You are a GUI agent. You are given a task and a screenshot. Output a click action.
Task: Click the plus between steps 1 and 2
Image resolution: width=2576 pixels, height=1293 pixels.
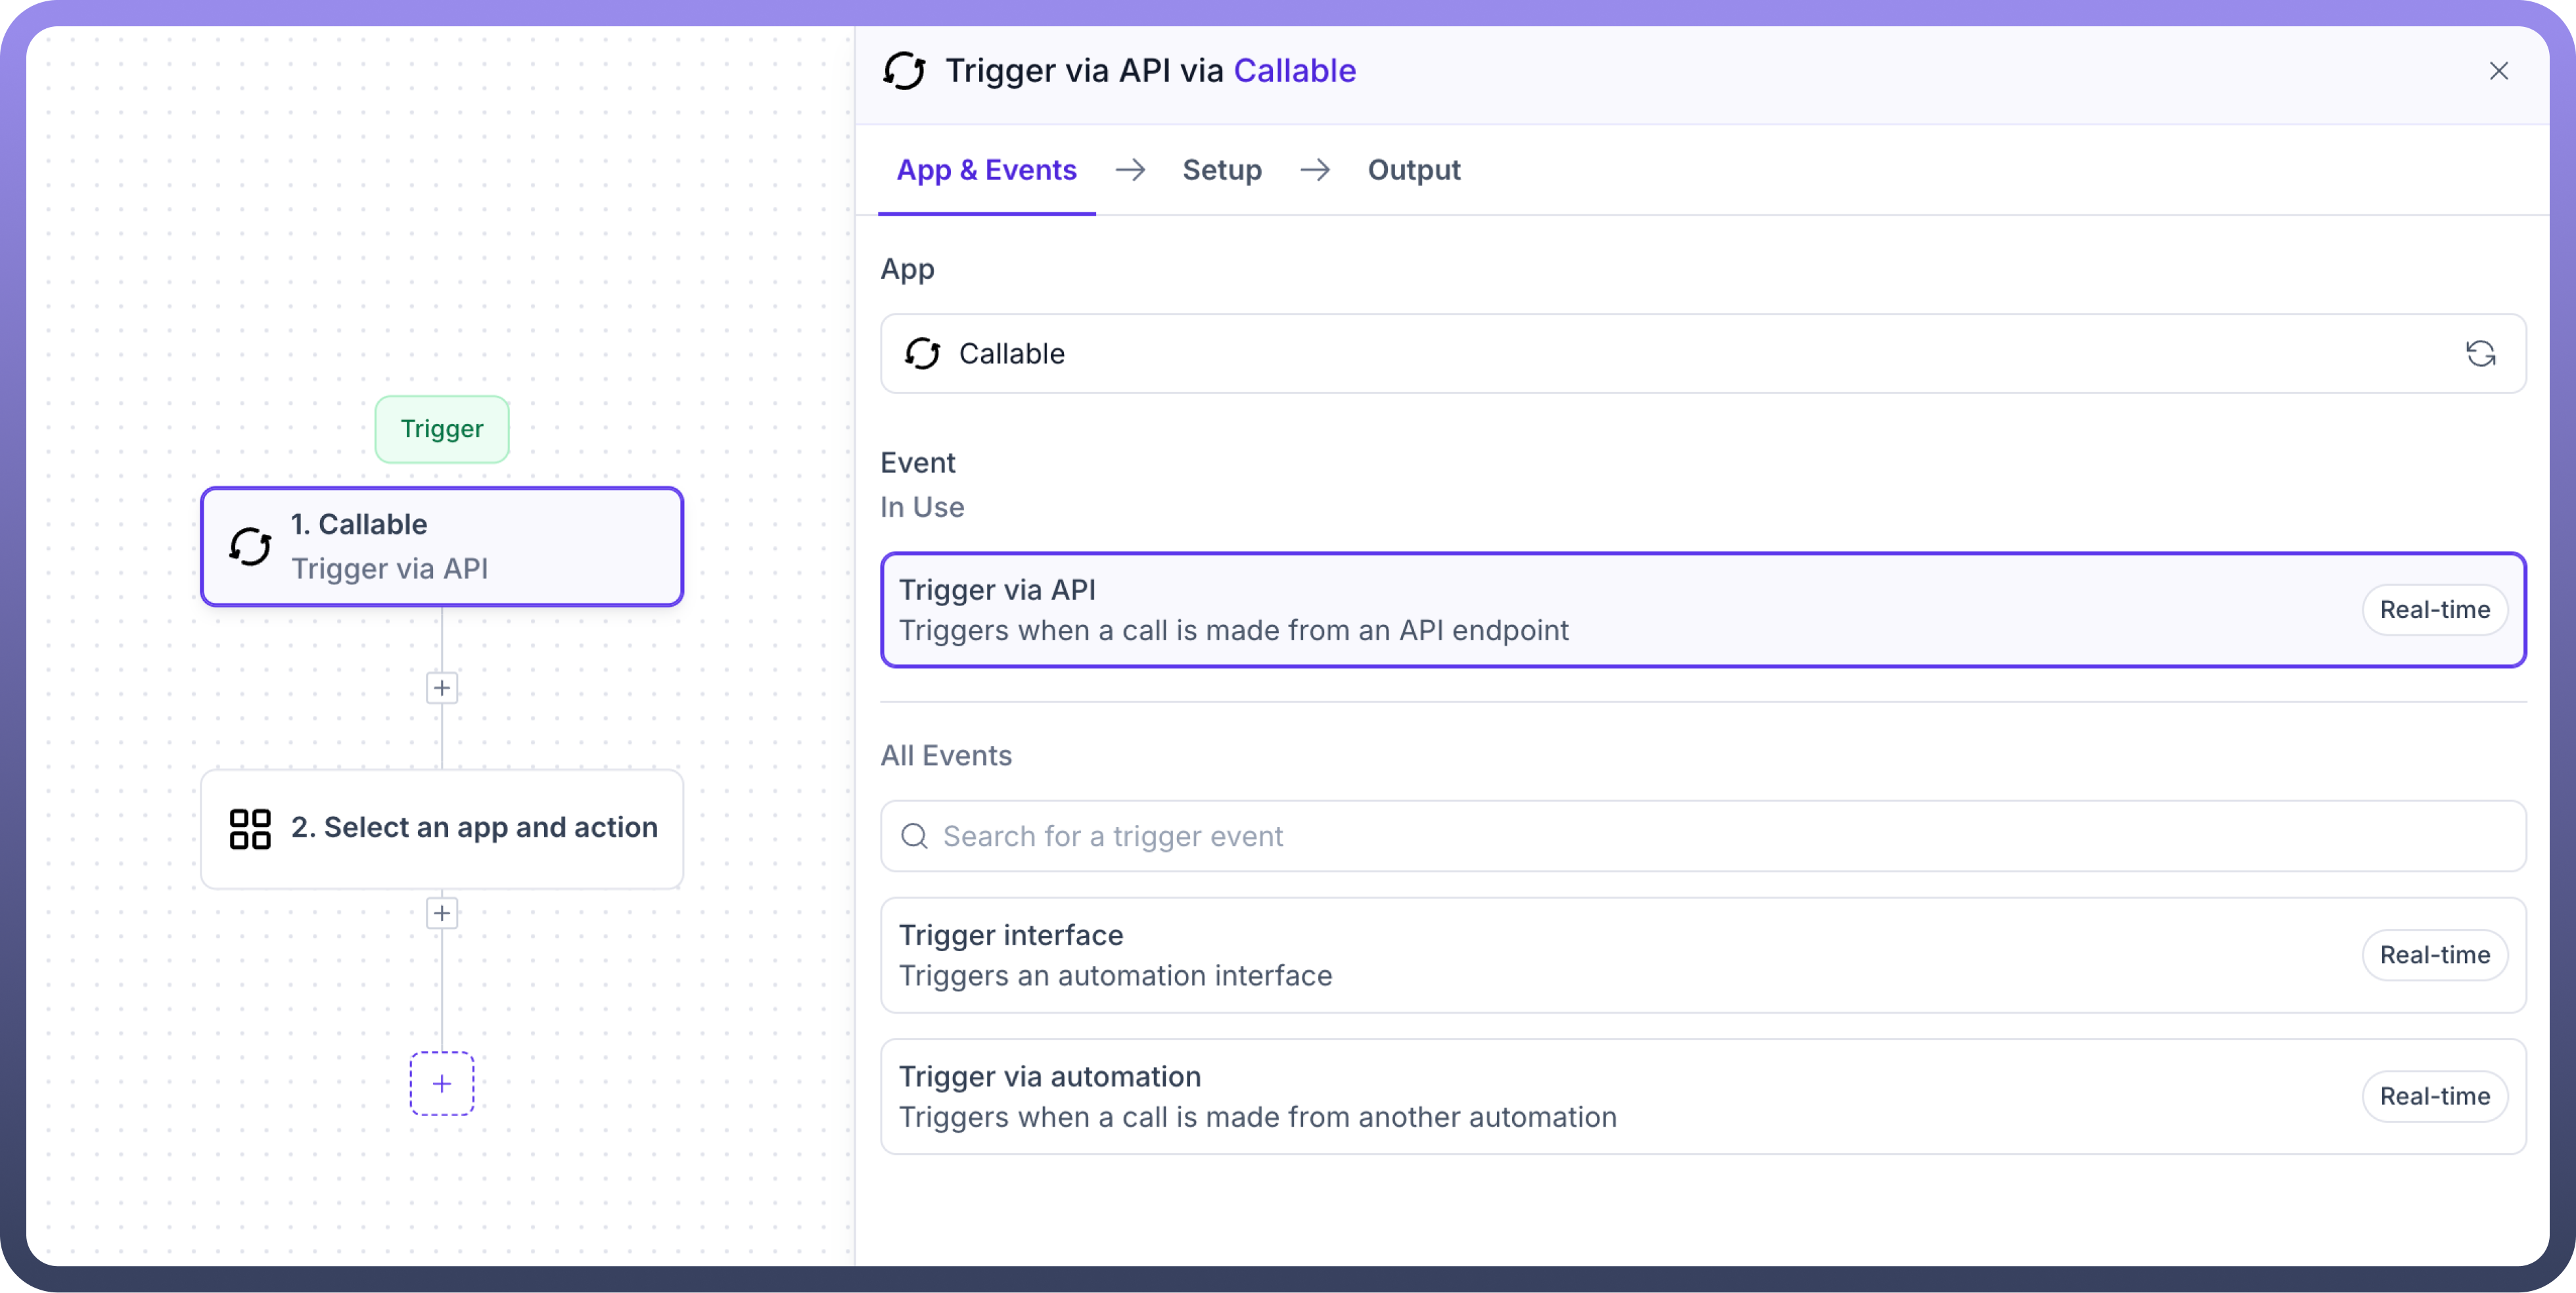(x=442, y=688)
